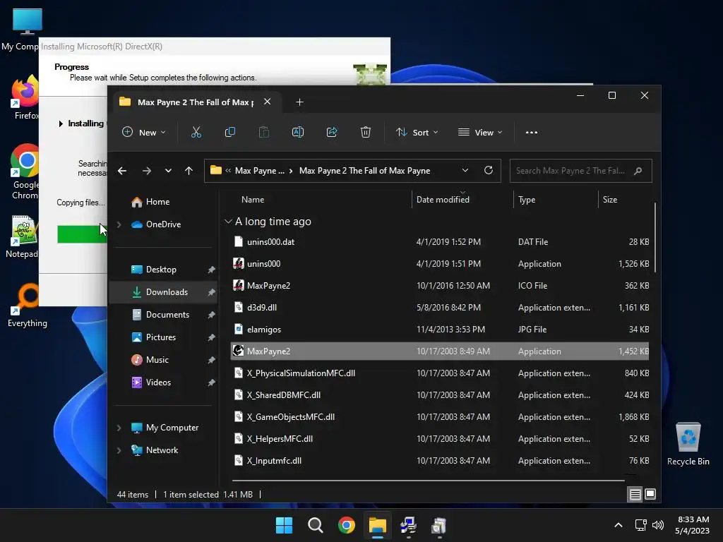Image resolution: width=723 pixels, height=542 pixels.
Task: Open Music in navigation pane
Action: point(150,360)
